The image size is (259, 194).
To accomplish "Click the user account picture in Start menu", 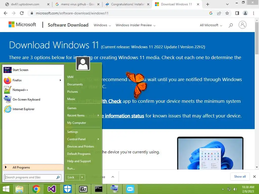I will (83, 63).
